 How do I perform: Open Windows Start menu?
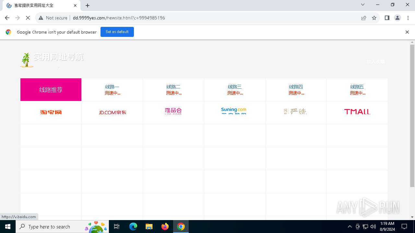coord(8,227)
